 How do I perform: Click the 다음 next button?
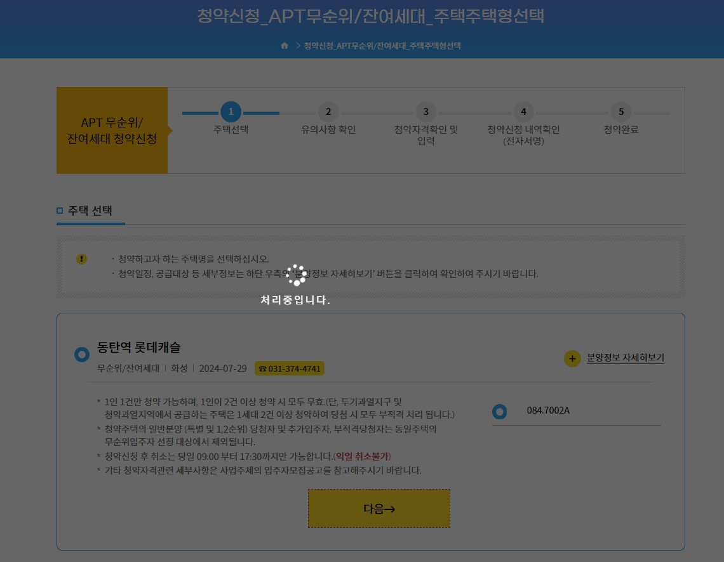pyautogui.click(x=379, y=509)
